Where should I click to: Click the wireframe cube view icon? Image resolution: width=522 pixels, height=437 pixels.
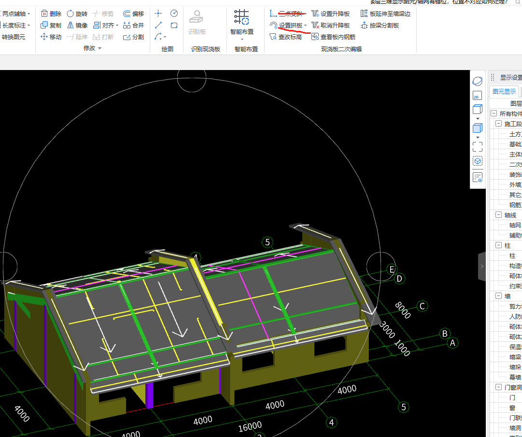pyautogui.click(x=478, y=109)
